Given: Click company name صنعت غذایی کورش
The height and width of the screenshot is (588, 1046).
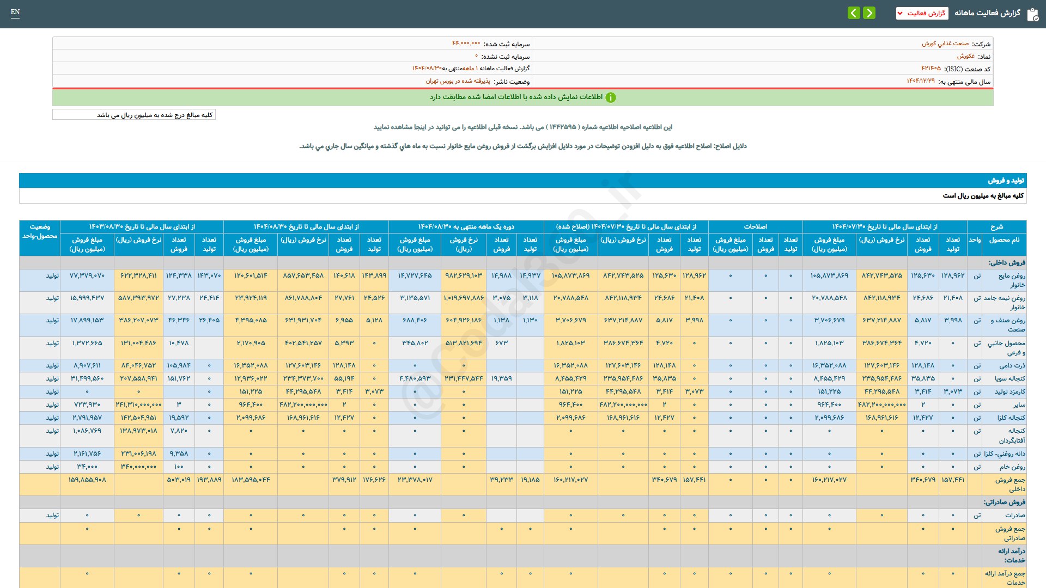Looking at the screenshot, I should point(945,44).
